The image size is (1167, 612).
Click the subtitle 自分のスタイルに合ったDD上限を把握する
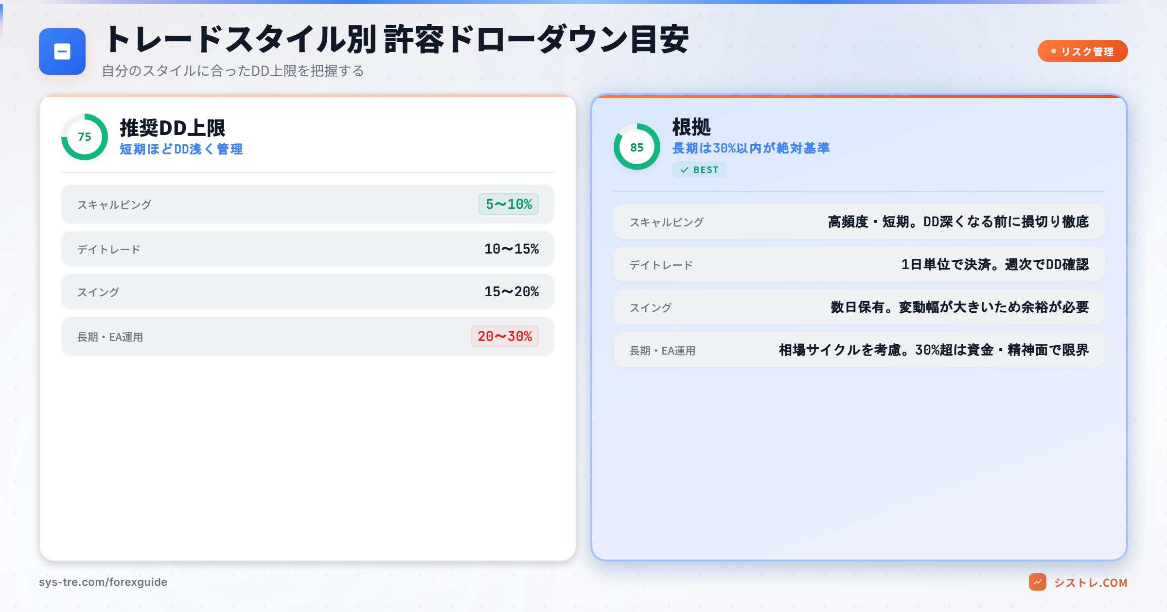click(x=233, y=71)
